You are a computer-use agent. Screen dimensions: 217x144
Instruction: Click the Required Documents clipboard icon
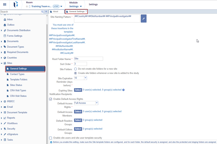tap(5, 52)
